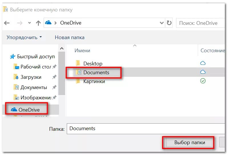Click the Быстрый доступ star icon
228x155 pixels.
coord(13,57)
